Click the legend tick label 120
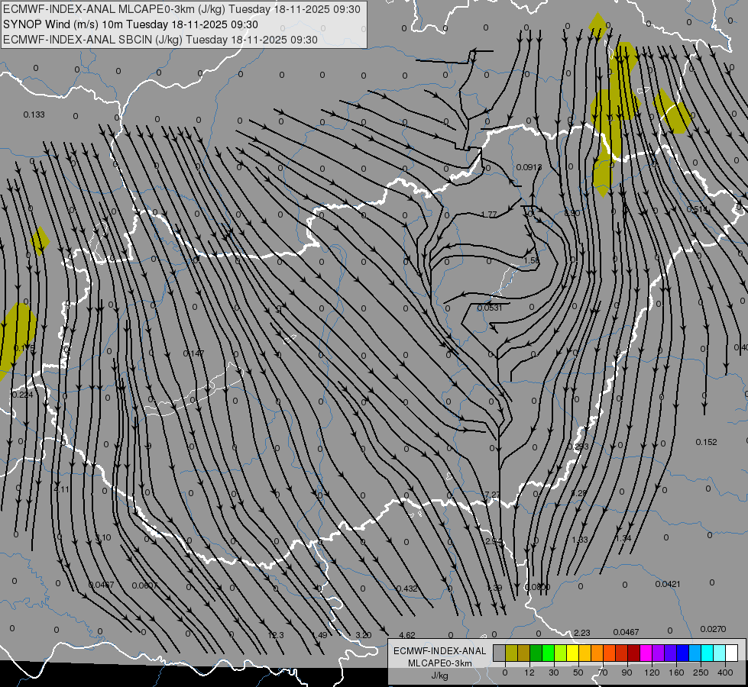 pyautogui.click(x=652, y=672)
